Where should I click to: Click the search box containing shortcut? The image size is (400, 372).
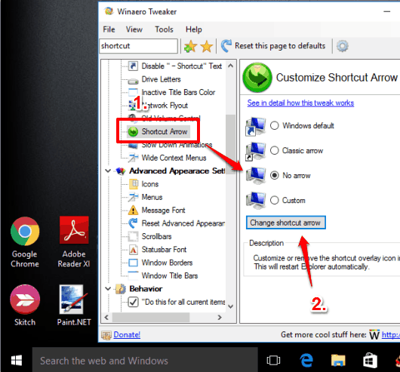coord(139,46)
